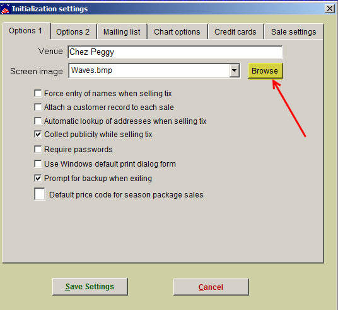The width and height of the screenshot is (338, 310).
Task: Go to the Credit cards tab
Action: click(x=235, y=32)
